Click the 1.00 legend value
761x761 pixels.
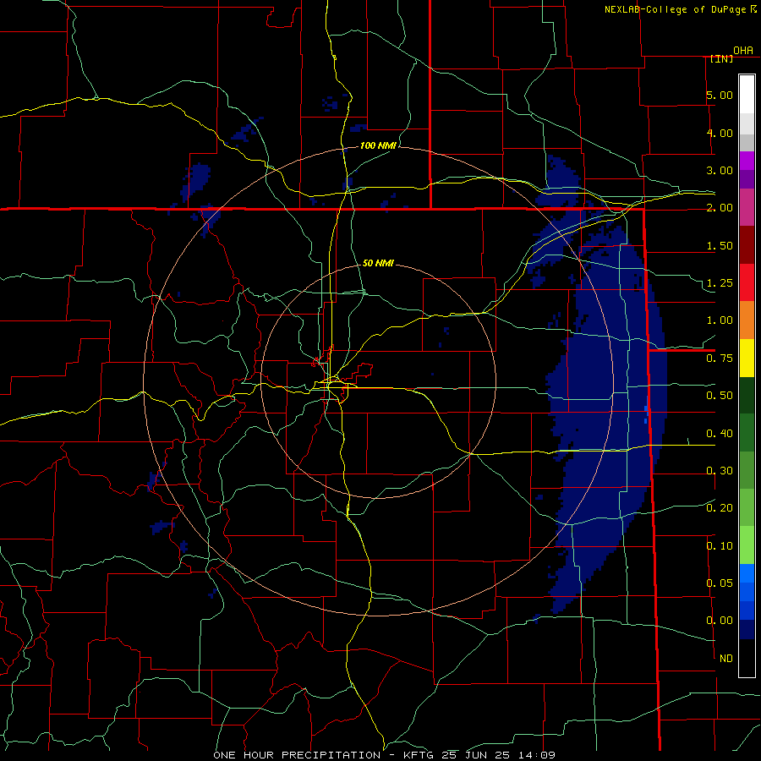point(720,320)
